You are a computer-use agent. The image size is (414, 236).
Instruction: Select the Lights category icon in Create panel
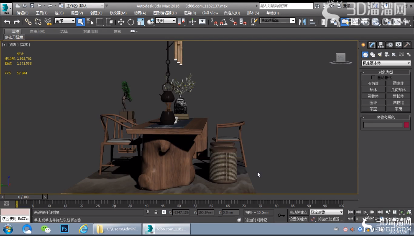tap(380, 55)
